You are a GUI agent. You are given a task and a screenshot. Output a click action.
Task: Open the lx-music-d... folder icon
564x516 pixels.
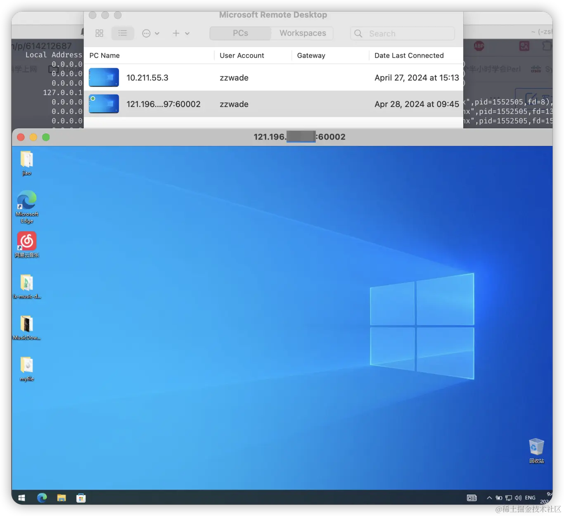[x=27, y=286]
